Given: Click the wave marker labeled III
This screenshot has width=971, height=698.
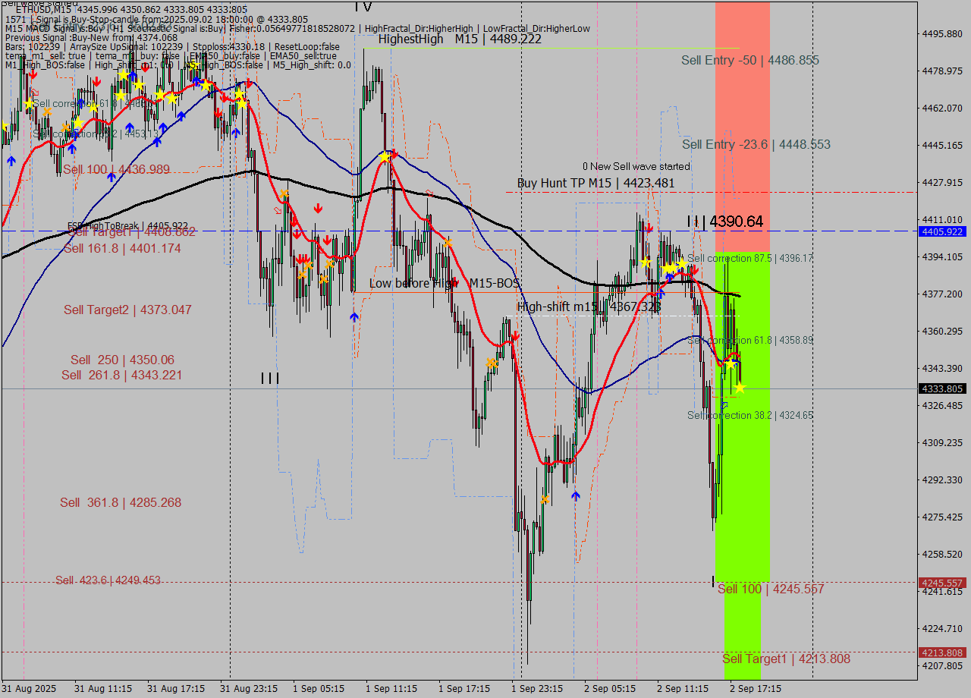Looking at the screenshot, I should pos(270,378).
